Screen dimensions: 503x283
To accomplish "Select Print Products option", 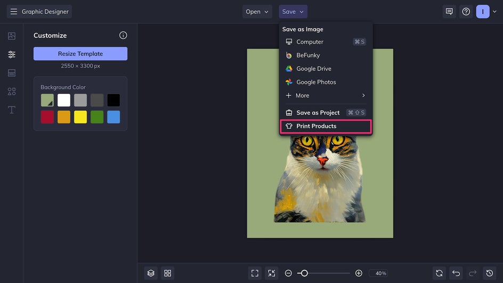I will click(326, 126).
